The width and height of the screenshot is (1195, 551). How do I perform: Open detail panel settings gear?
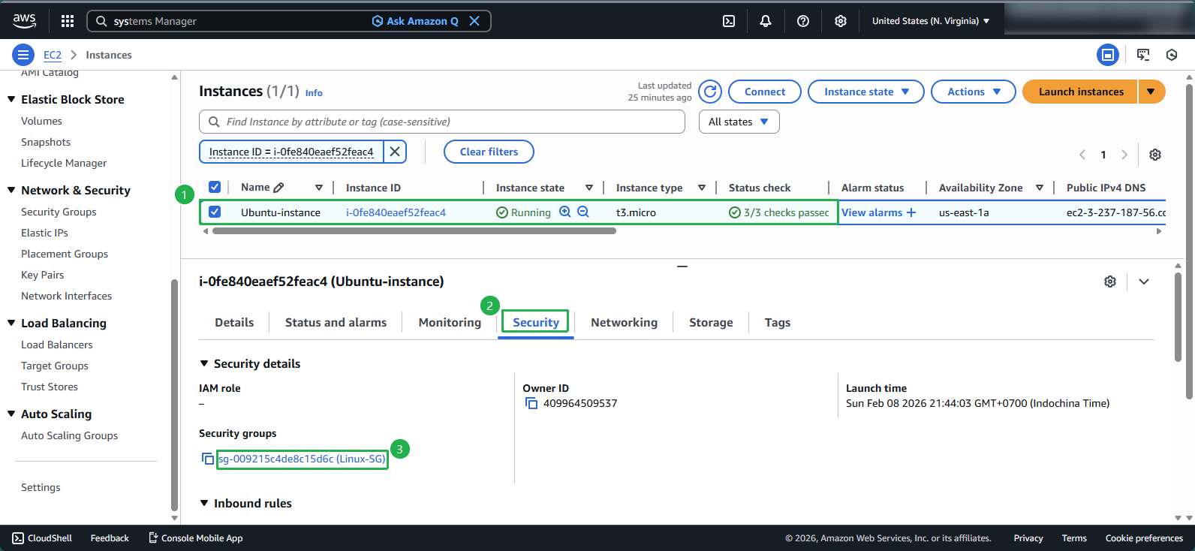coord(1110,282)
